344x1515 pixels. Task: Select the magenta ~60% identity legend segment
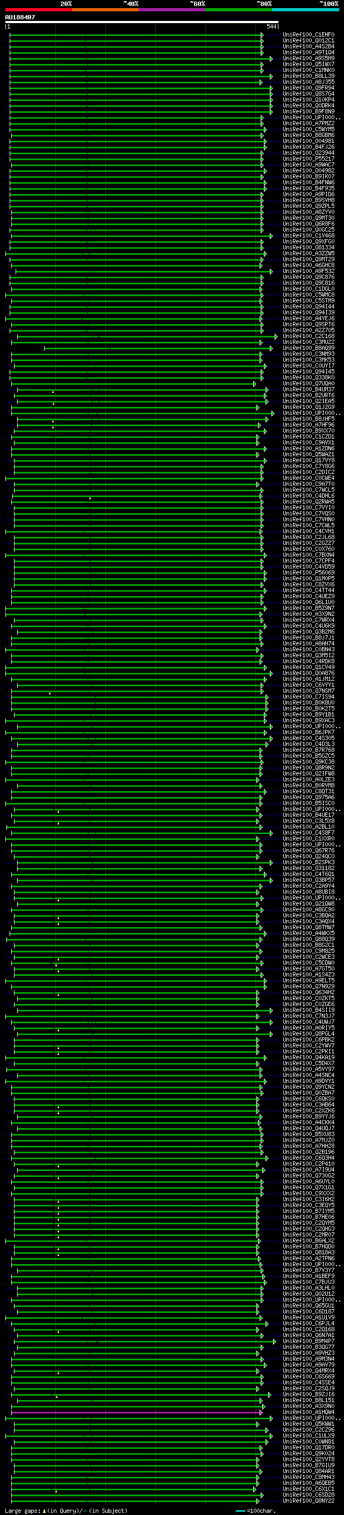173,10
